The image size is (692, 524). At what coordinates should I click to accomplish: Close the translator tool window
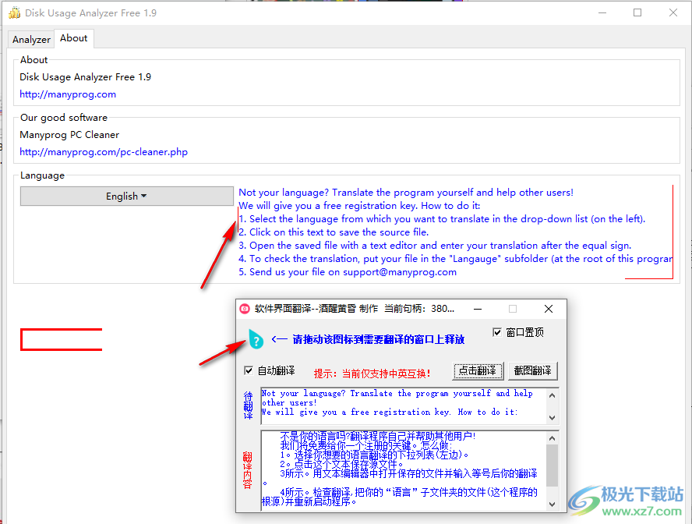549,309
